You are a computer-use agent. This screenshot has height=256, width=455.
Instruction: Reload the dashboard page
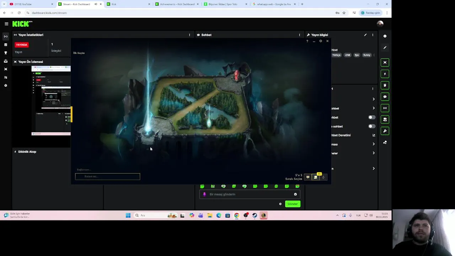tap(19, 13)
